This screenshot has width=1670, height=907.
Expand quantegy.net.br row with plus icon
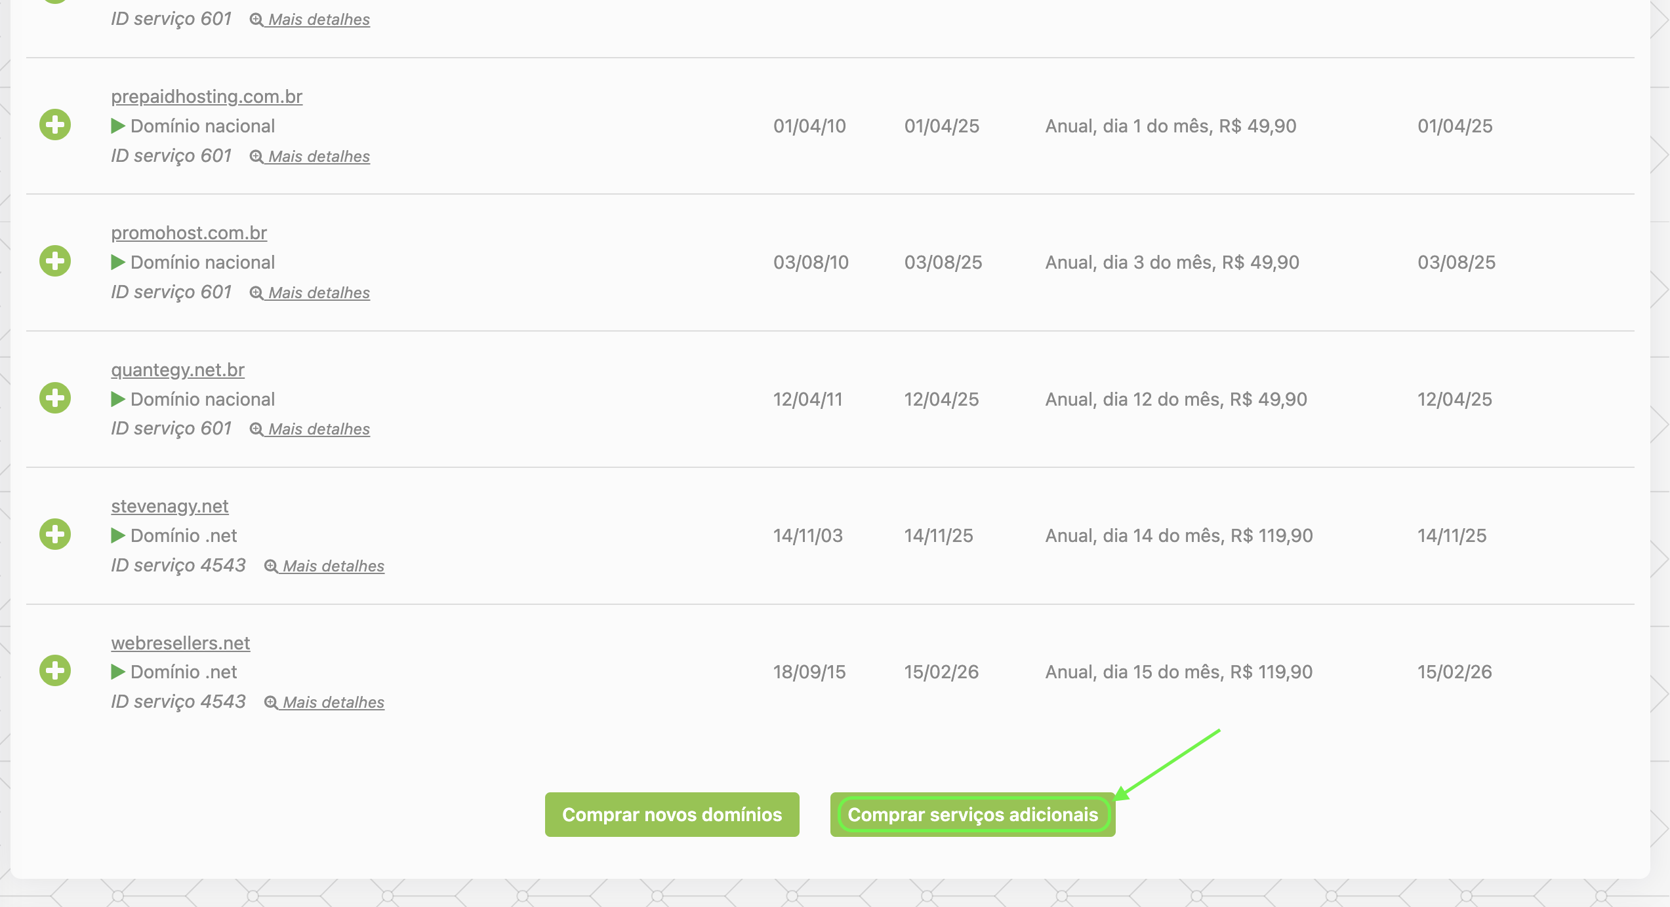[55, 398]
